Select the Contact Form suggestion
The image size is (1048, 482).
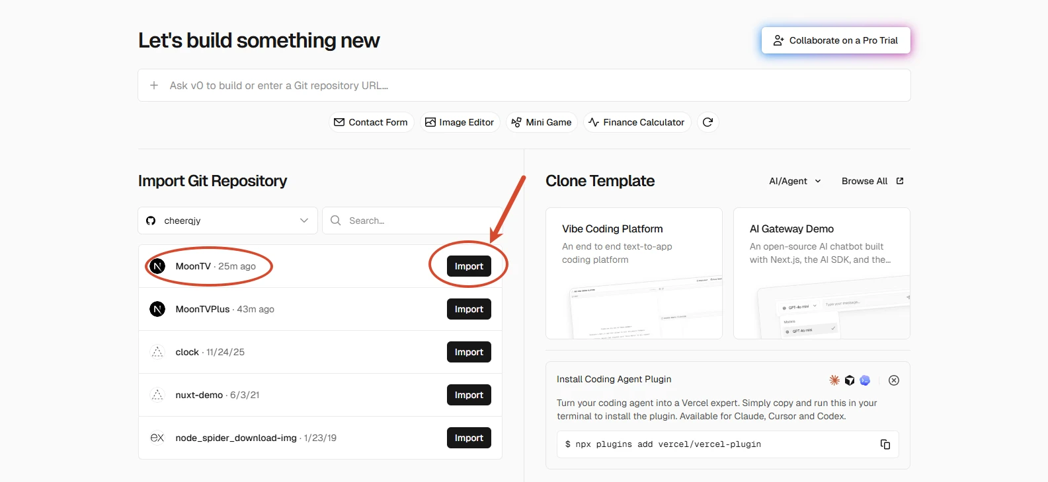[371, 122]
